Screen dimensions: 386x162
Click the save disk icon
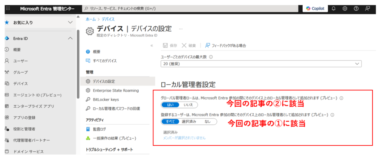[165, 46]
